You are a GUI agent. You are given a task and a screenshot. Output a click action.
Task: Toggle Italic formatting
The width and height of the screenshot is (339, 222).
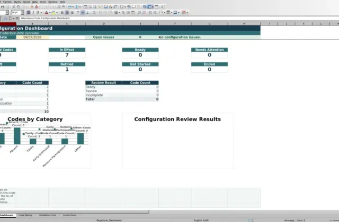point(33,13)
